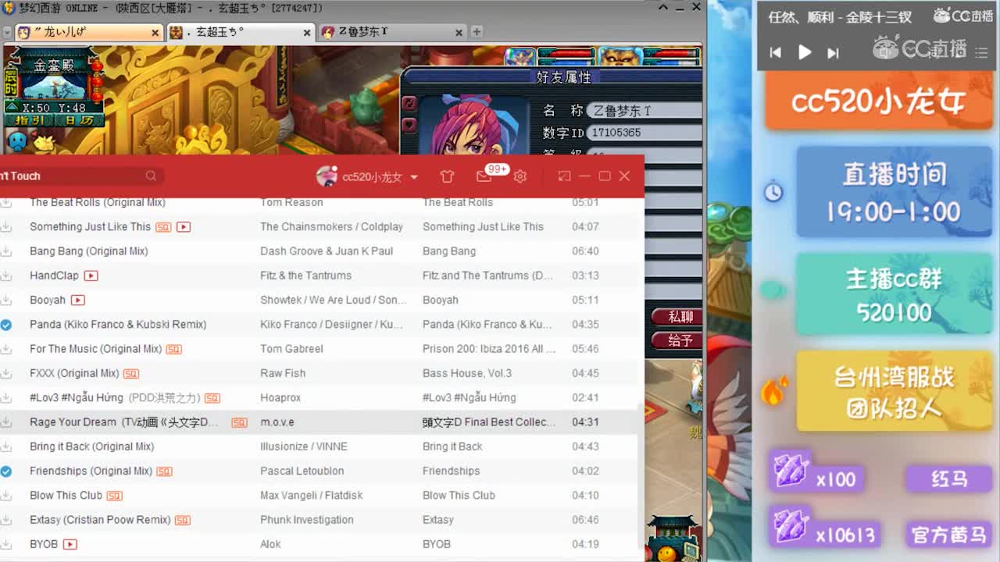Download the song Something Just Like This
The width and height of the screenshot is (1000, 562).
pyautogui.click(x=6, y=226)
